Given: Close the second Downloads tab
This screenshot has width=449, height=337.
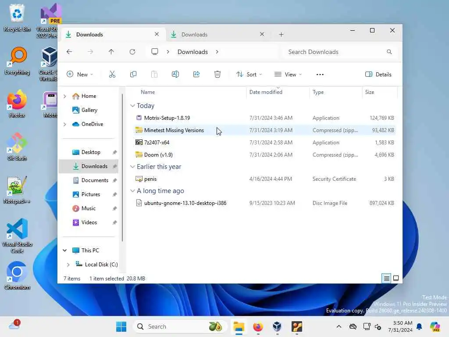Looking at the screenshot, I should 262,34.
